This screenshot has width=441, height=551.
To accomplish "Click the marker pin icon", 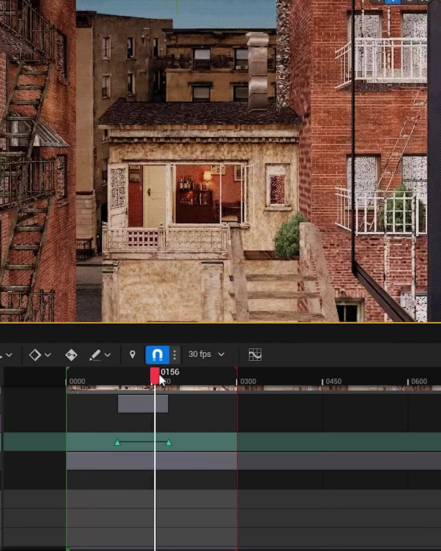I will pos(132,354).
